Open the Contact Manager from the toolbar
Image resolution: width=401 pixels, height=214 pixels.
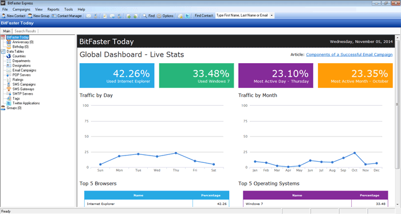pos(67,16)
